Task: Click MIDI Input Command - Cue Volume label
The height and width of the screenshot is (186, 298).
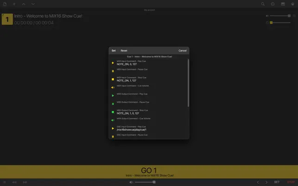Action: (133, 86)
